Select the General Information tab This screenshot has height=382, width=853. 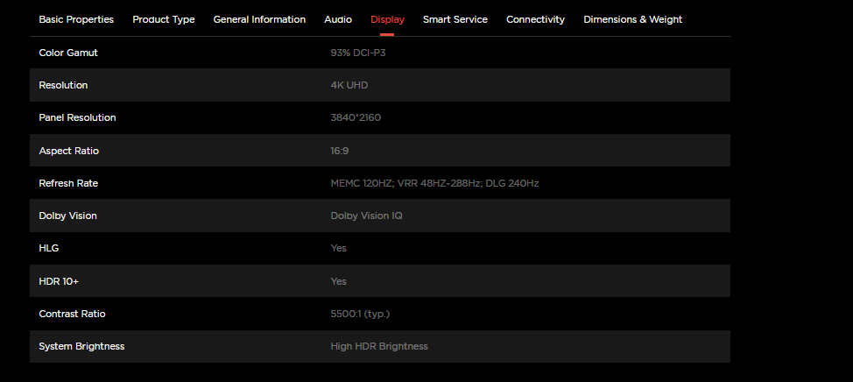pyautogui.click(x=259, y=19)
